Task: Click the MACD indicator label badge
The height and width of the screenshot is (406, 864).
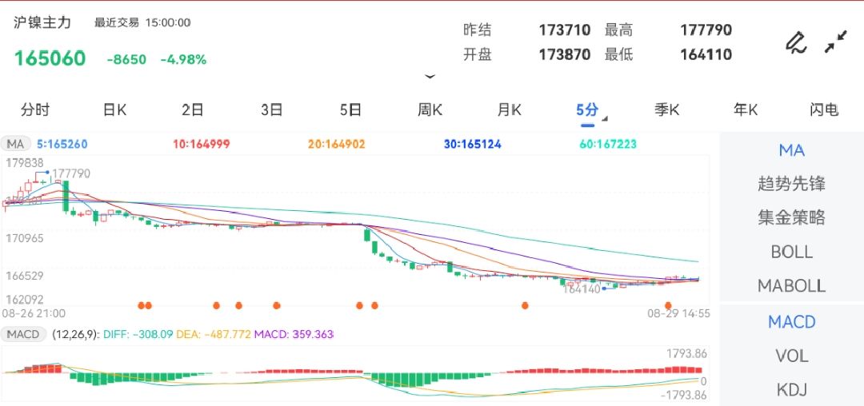Action: 22,334
